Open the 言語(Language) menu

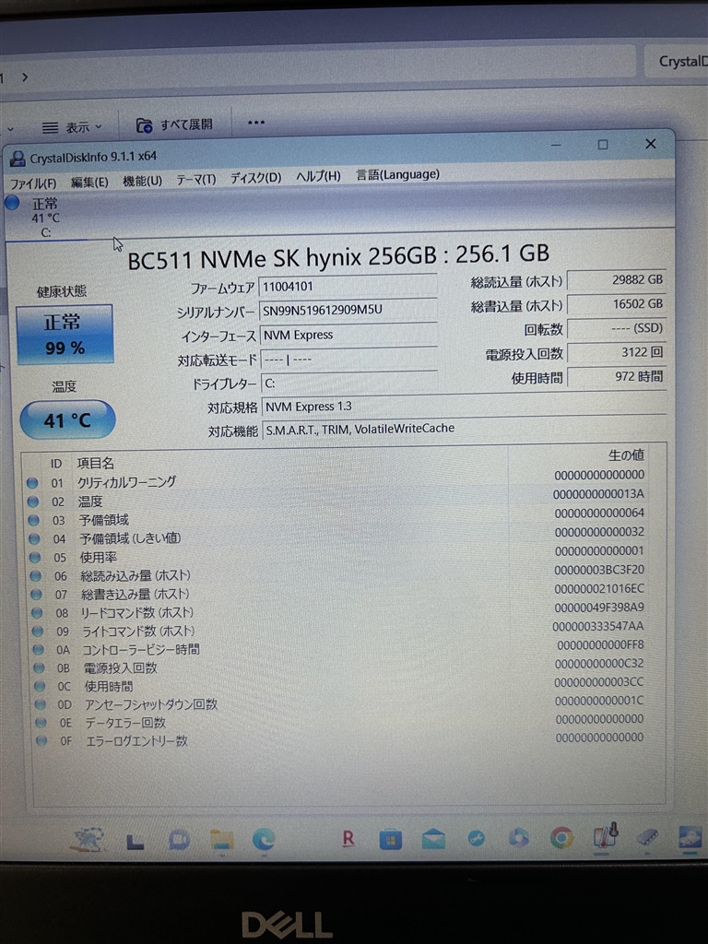point(397,174)
